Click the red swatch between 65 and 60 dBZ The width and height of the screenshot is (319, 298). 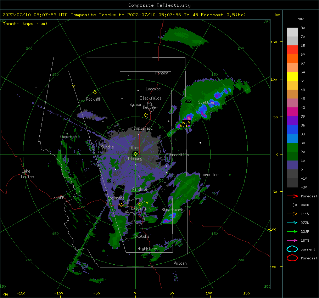pyautogui.click(x=292, y=50)
